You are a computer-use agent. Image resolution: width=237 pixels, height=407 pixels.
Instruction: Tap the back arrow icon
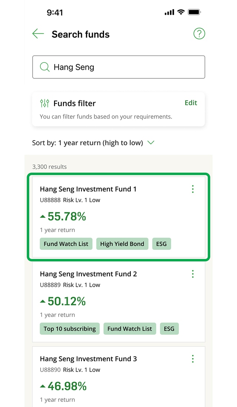(x=38, y=34)
